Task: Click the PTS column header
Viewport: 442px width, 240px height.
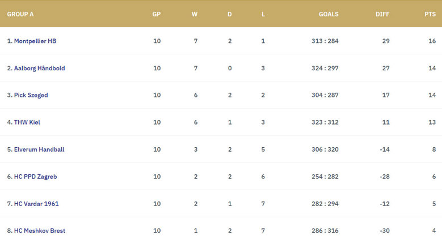Action: click(430, 14)
